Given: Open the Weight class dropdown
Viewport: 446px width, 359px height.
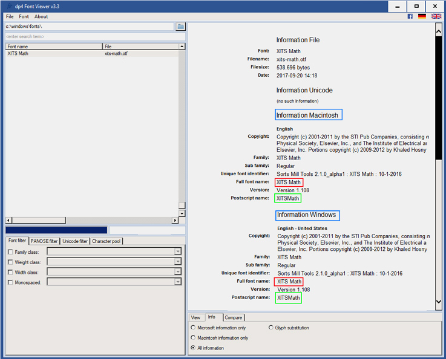Looking at the screenshot, I should pyautogui.click(x=178, y=262).
